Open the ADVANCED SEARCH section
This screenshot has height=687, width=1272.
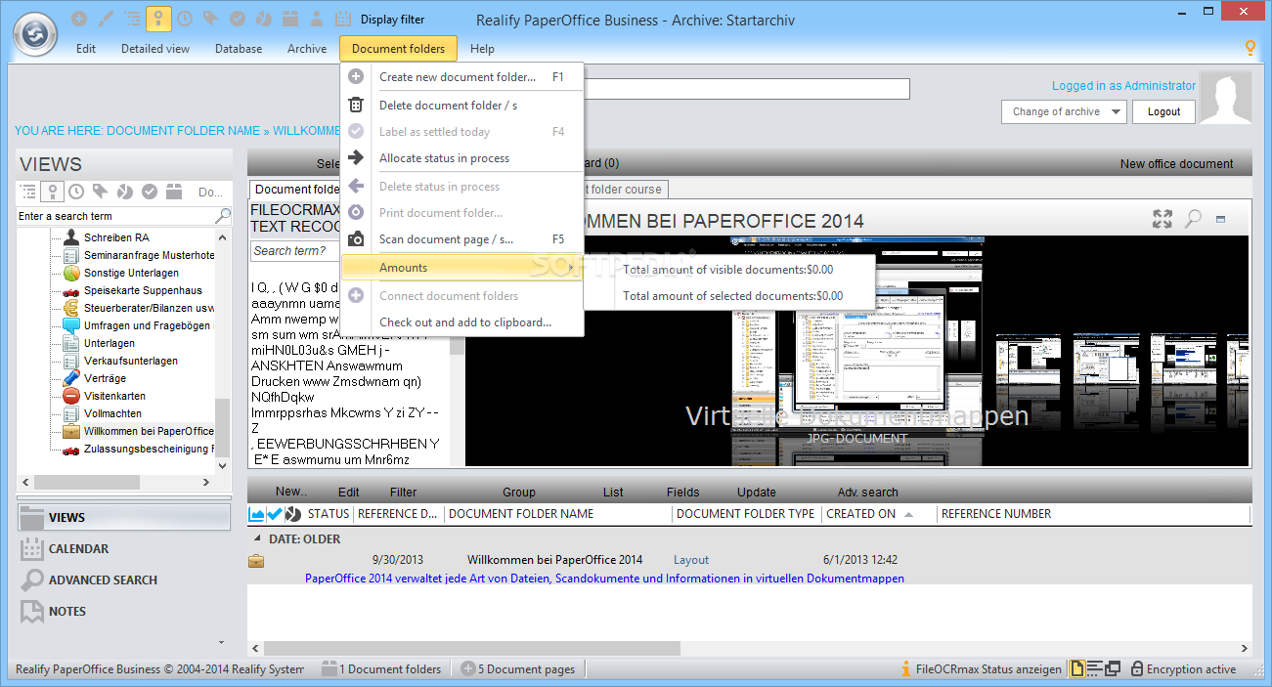coord(124,580)
